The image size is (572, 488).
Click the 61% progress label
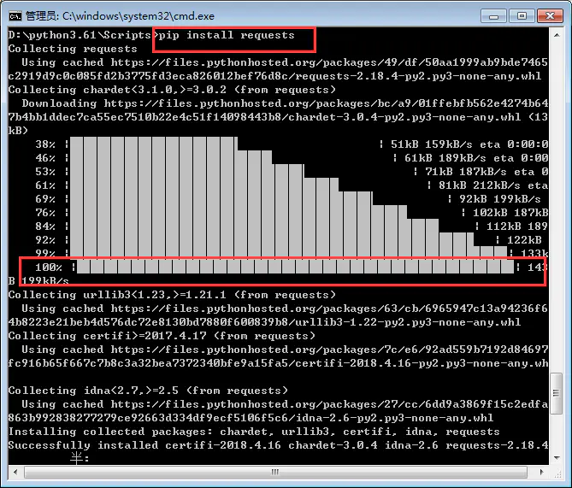coord(45,185)
